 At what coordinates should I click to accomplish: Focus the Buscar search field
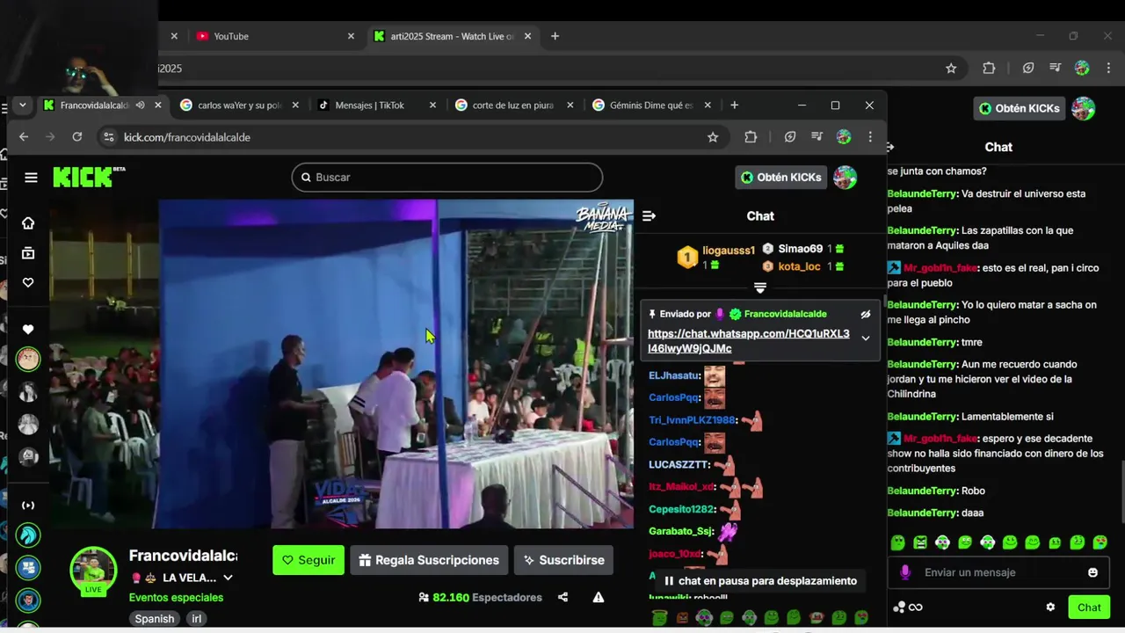point(447,178)
